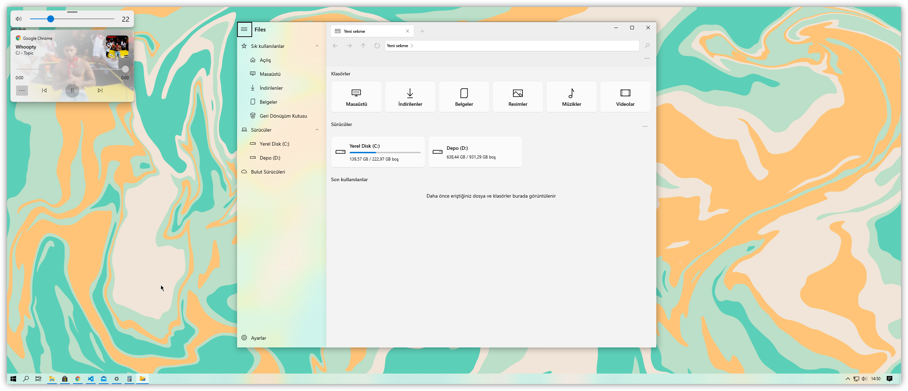Collapse the Sık kullanılanlar section
The image size is (908, 391).
(x=317, y=46)
